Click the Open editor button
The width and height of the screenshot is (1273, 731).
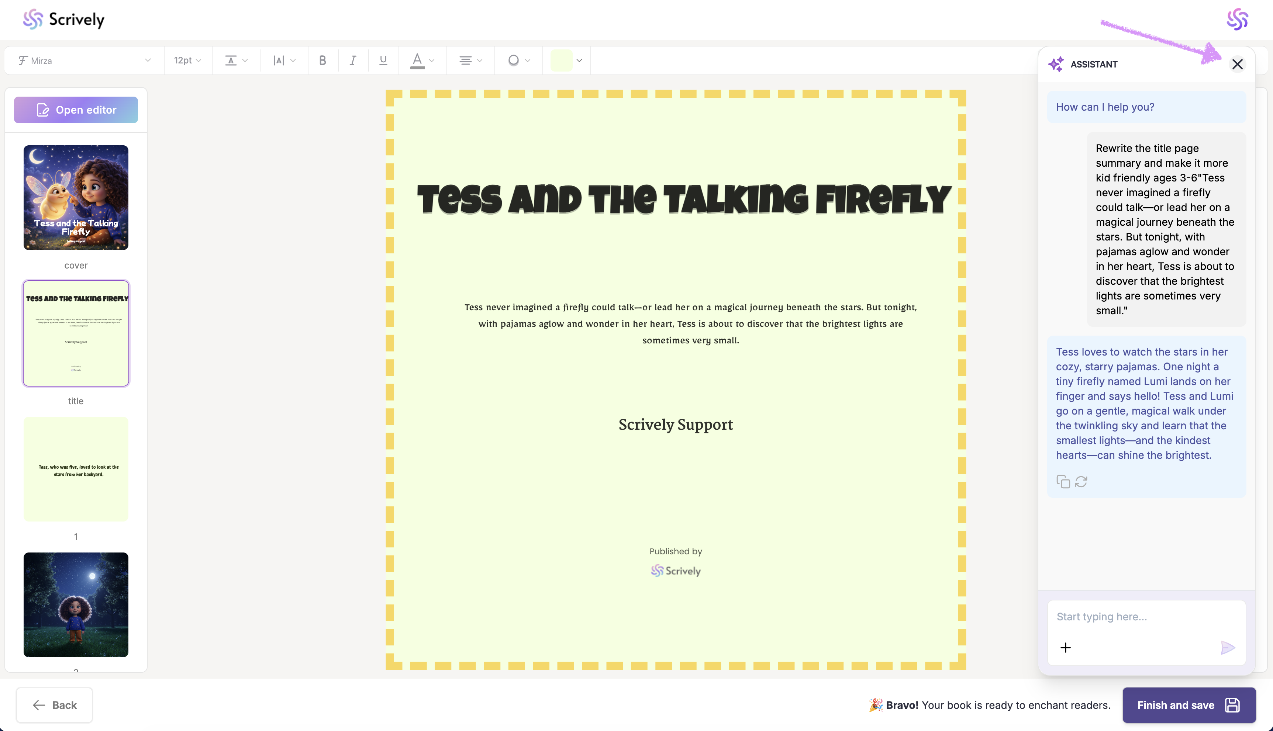tap(76, 110)
